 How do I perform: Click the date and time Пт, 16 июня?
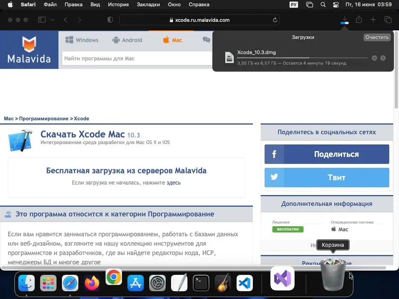[x=369, y=5]
